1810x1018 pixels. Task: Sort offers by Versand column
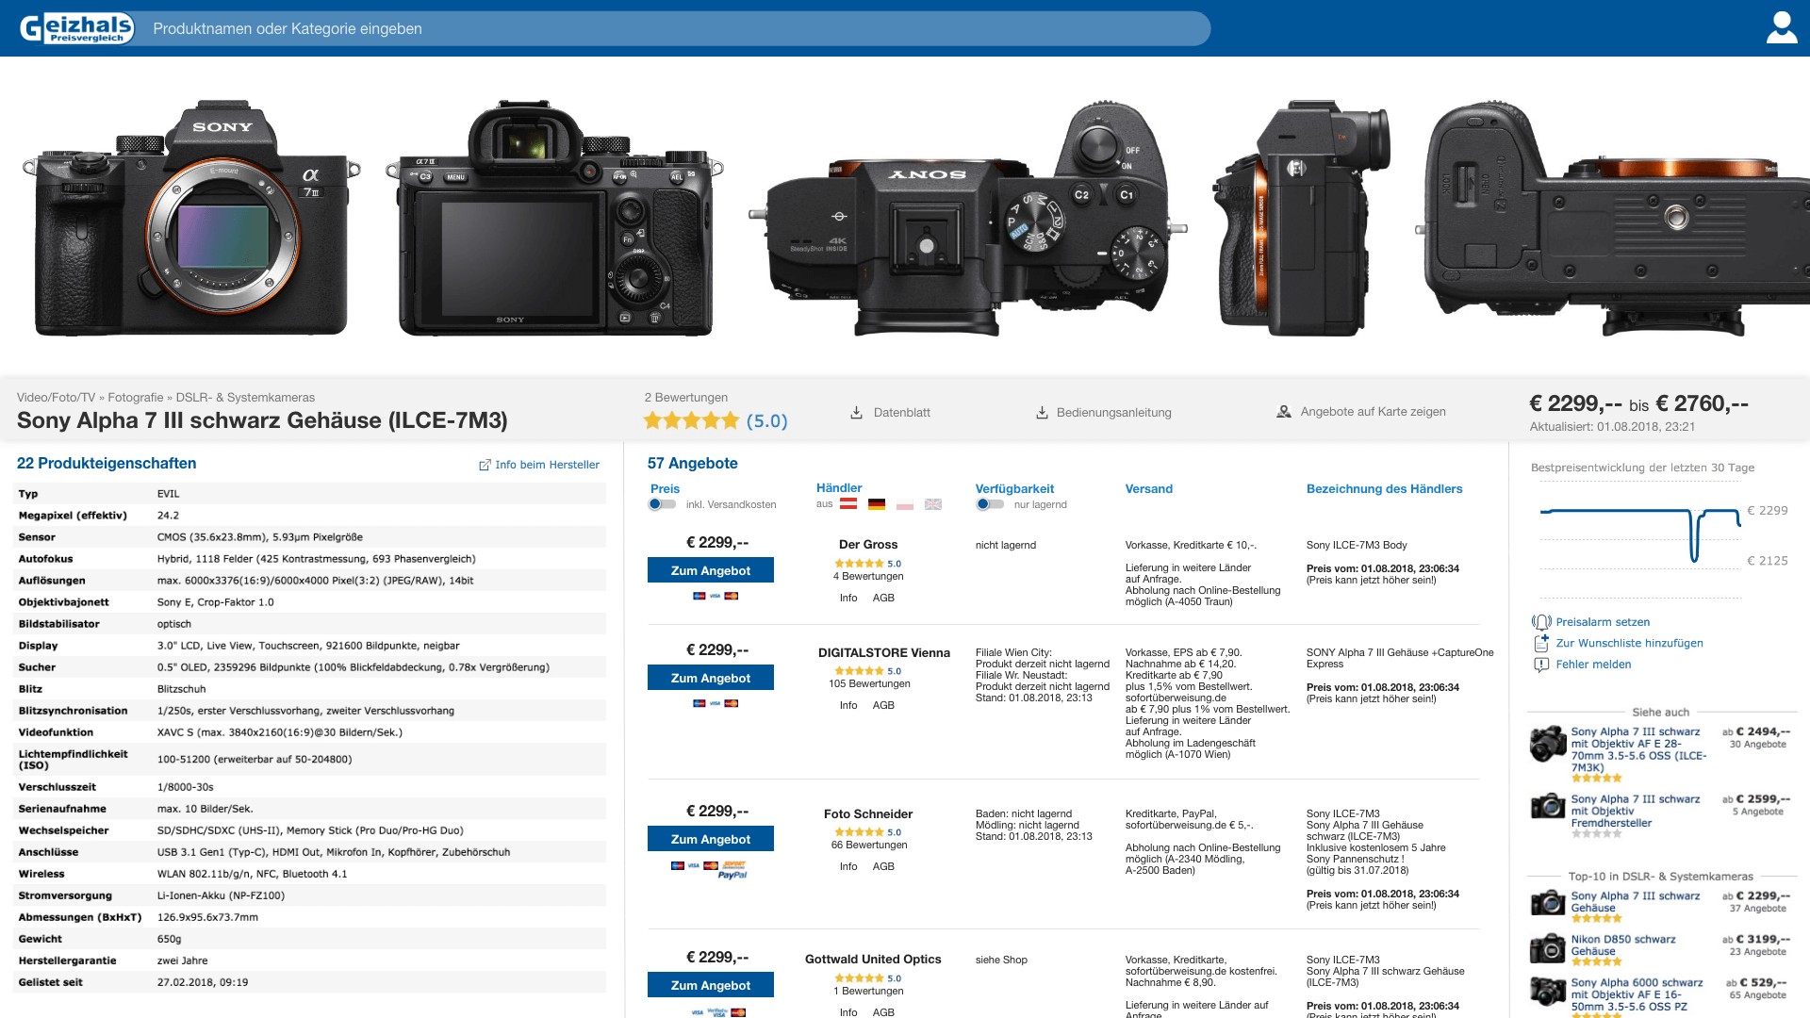1149,489
